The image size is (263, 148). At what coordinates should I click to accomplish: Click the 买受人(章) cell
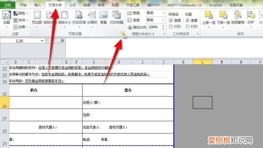click(128, 102)
